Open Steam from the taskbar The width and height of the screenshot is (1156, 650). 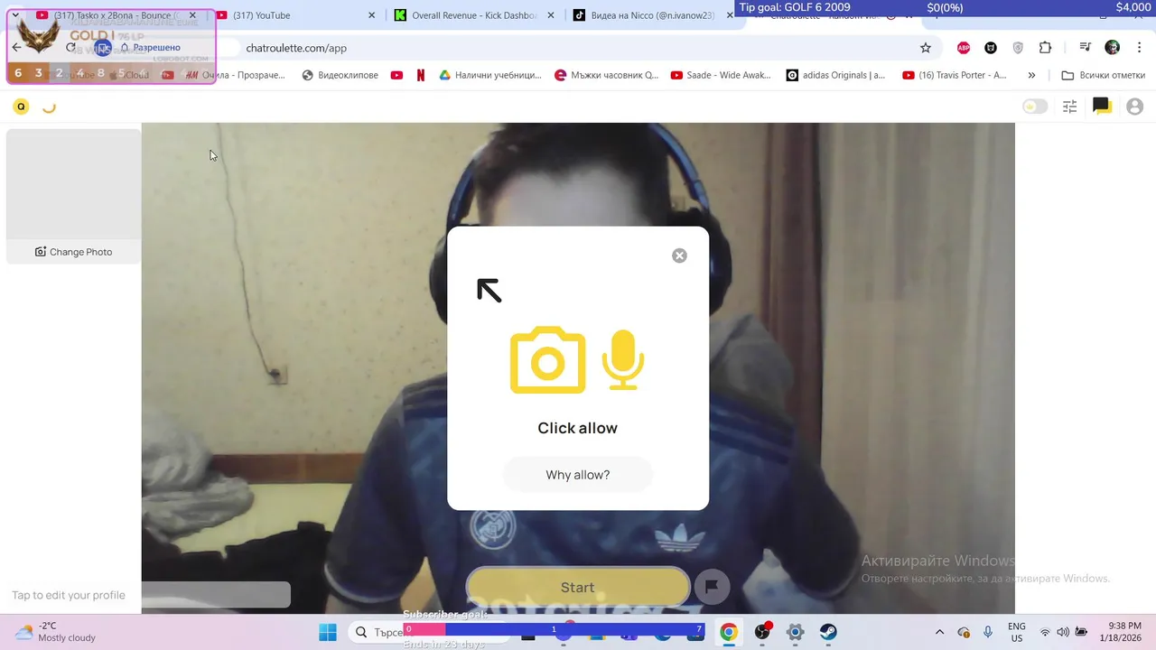click(x=828, y=632)
